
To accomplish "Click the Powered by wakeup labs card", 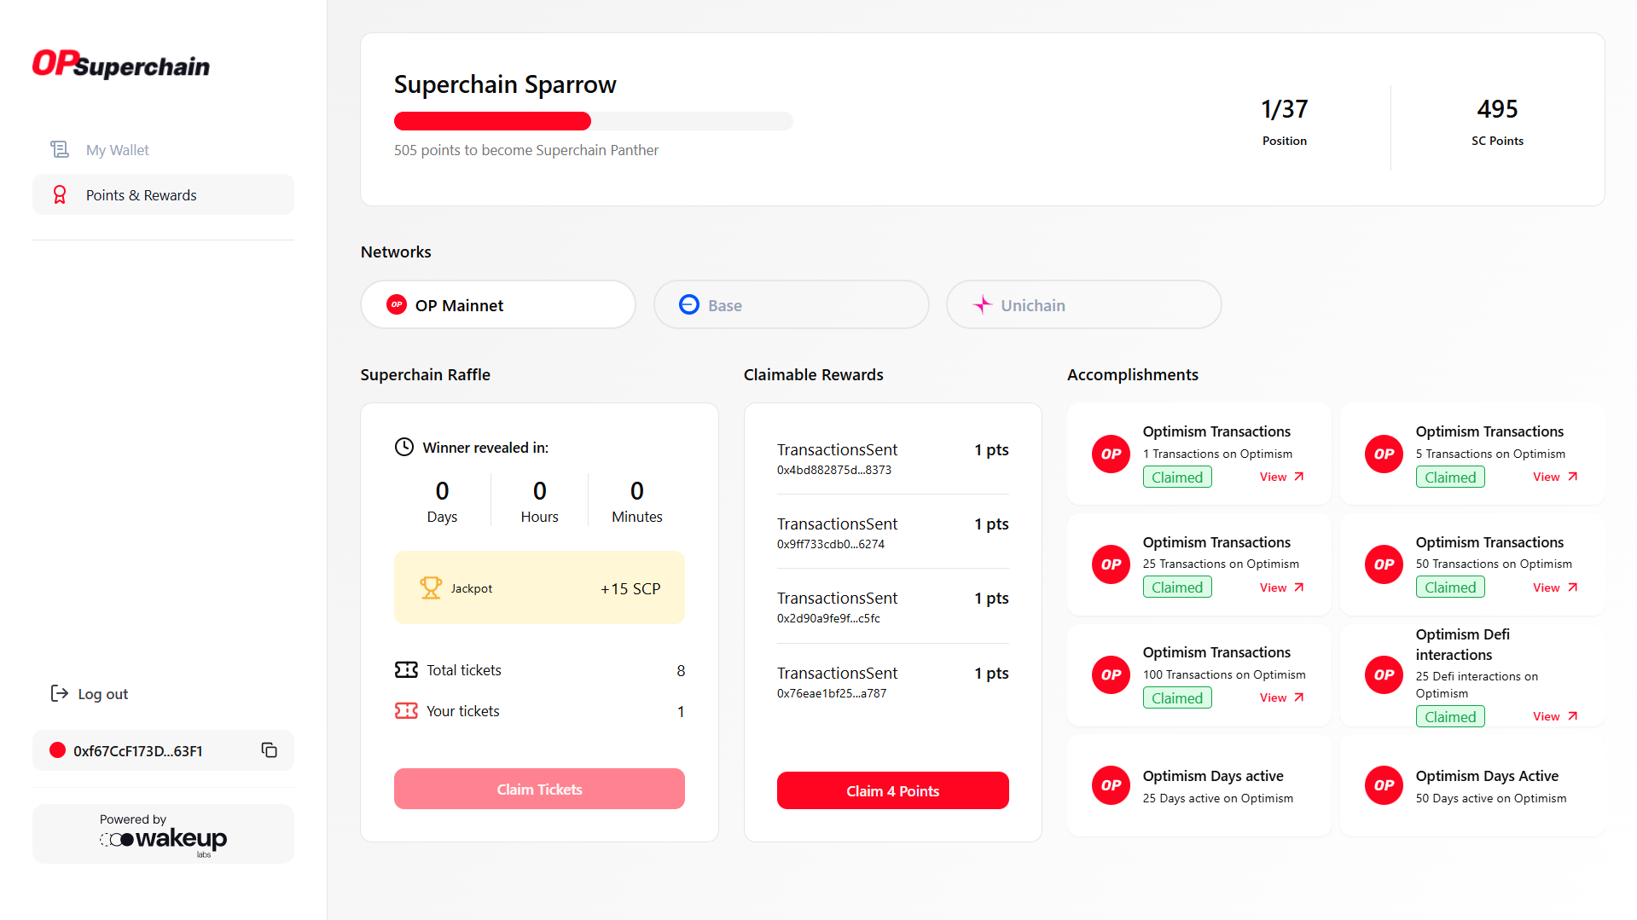I will click(163, 834).
